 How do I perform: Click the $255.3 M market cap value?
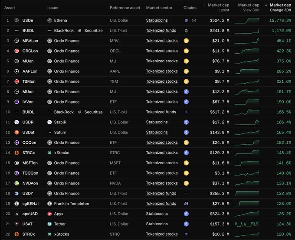tap(220, 193)
